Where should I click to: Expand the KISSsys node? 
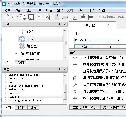pos(6,97)
